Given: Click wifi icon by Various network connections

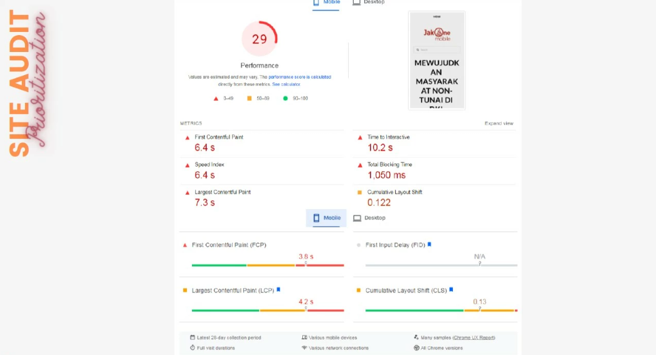Looking at the screenshot, I should [x=304, y=348].
